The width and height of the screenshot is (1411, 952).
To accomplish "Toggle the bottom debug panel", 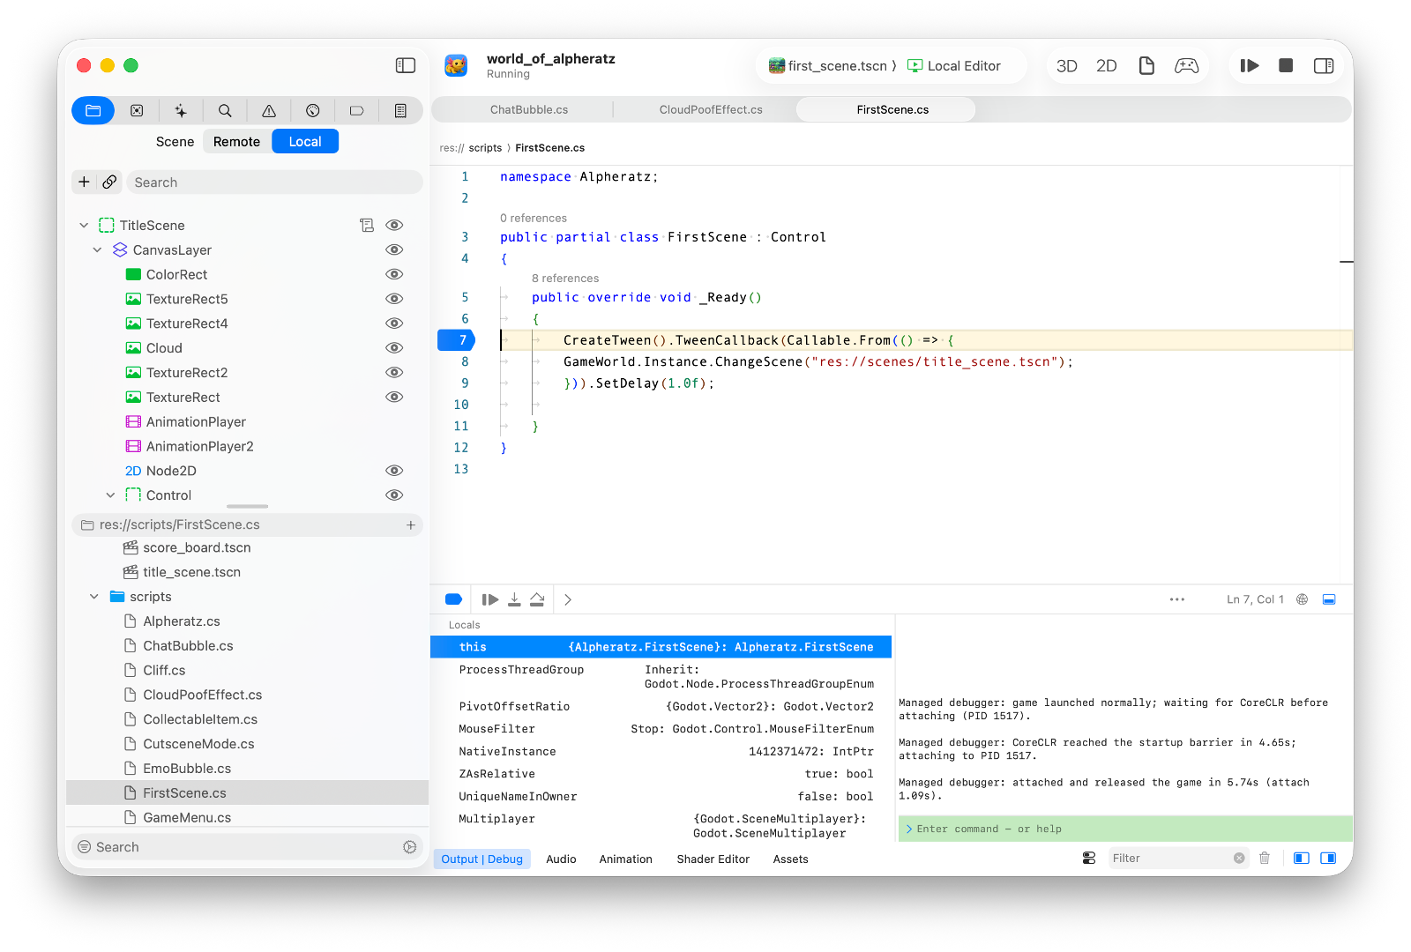I will point(1329,599).
